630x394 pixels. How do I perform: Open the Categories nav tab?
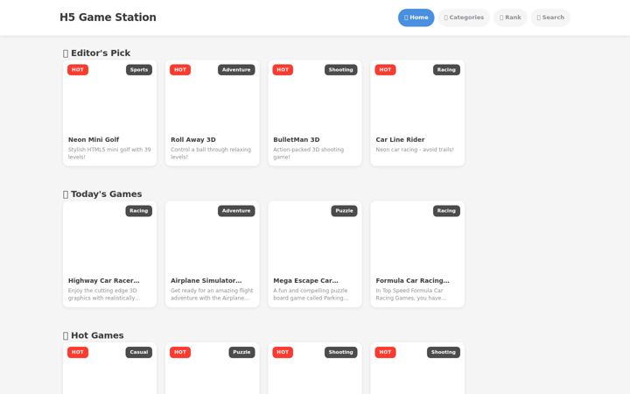pyautogui.click(x=464, y=18)
